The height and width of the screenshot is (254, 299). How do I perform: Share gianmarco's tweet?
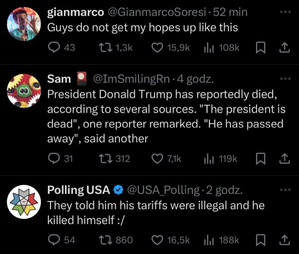pos(284,48)
